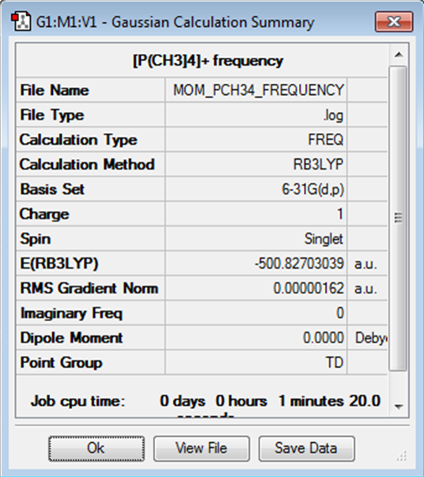Screen dimensions: 424x477
Task: Click the vertical scrollbar thumb
Action: pyautogui.click(x=399, y=218)
